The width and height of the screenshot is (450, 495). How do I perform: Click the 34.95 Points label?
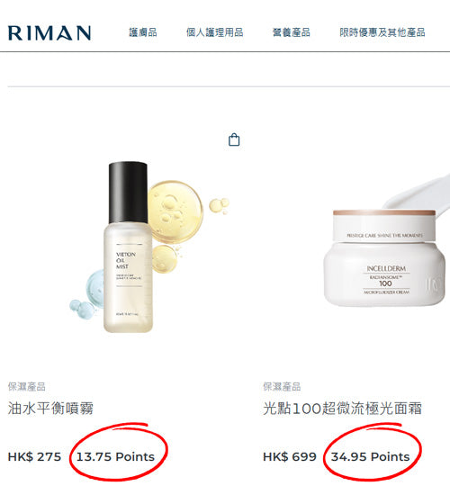[370, 457]
